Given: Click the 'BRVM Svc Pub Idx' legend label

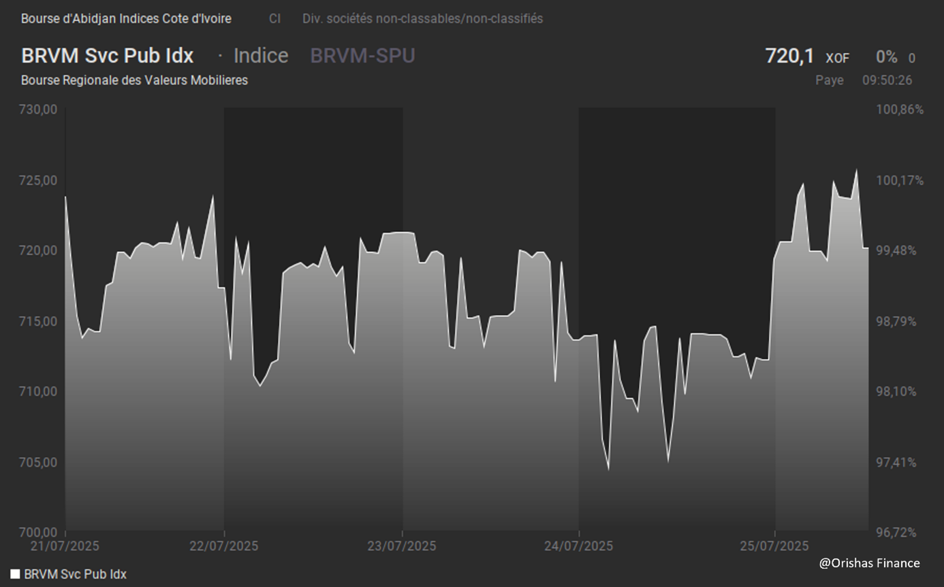Looking at the screenshot, I should [x=75, y=574].
